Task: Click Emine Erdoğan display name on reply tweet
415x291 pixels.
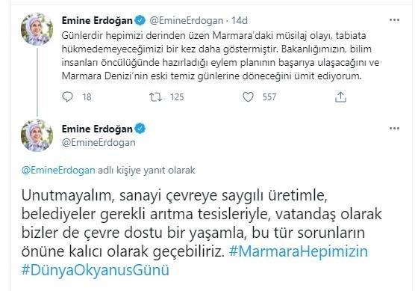Action: point(97,129)
